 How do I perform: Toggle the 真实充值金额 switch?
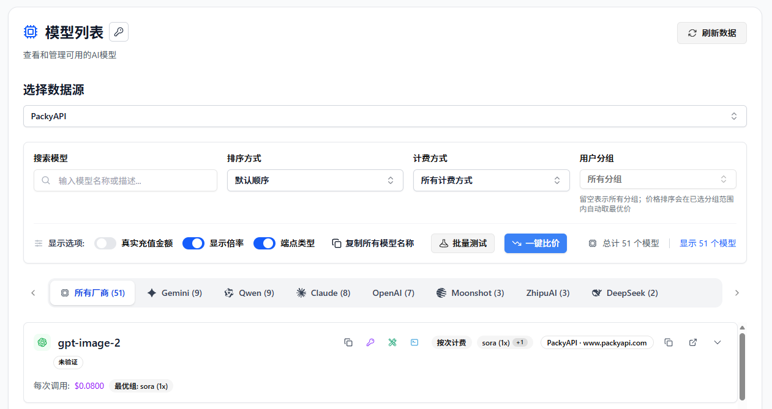click(x=105, y=243)
